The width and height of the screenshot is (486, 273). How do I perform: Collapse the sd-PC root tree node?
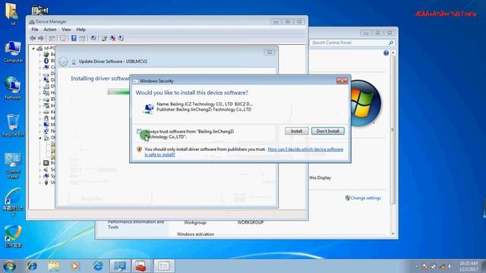[33, 49]
